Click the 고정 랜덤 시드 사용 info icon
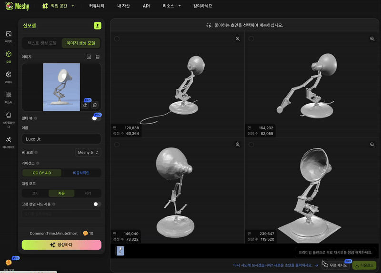Image resolution: width=381 pixels, height=273 pixels. [54, 204]
